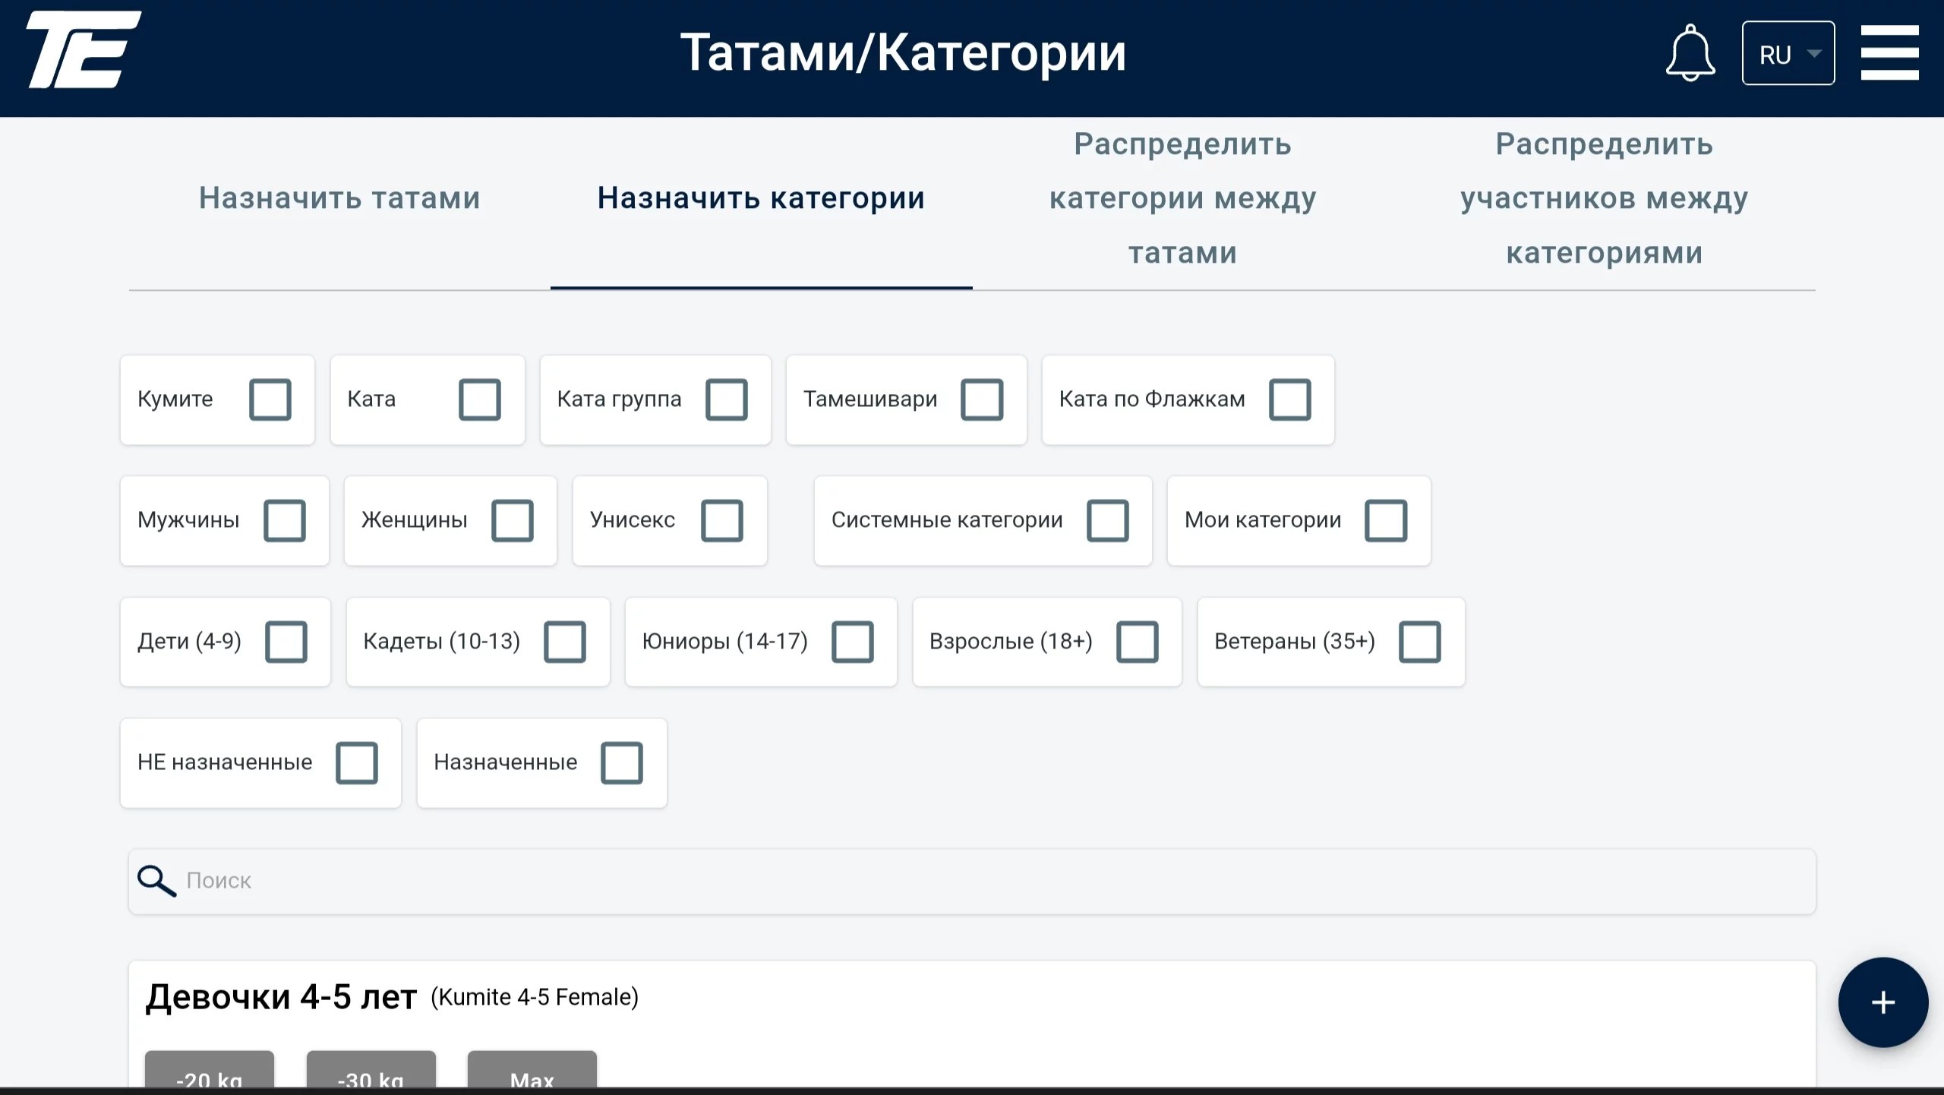Enable the Унисекс checkbox
Screen dimensions: 1944x1095
coord(722,520)
